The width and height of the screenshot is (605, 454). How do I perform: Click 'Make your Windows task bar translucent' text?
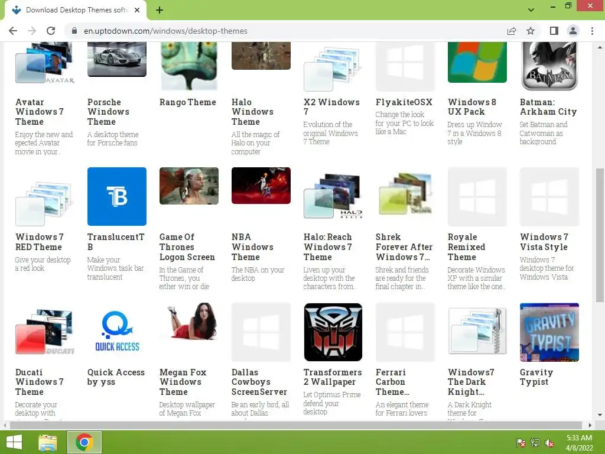[x=115, y=268]
